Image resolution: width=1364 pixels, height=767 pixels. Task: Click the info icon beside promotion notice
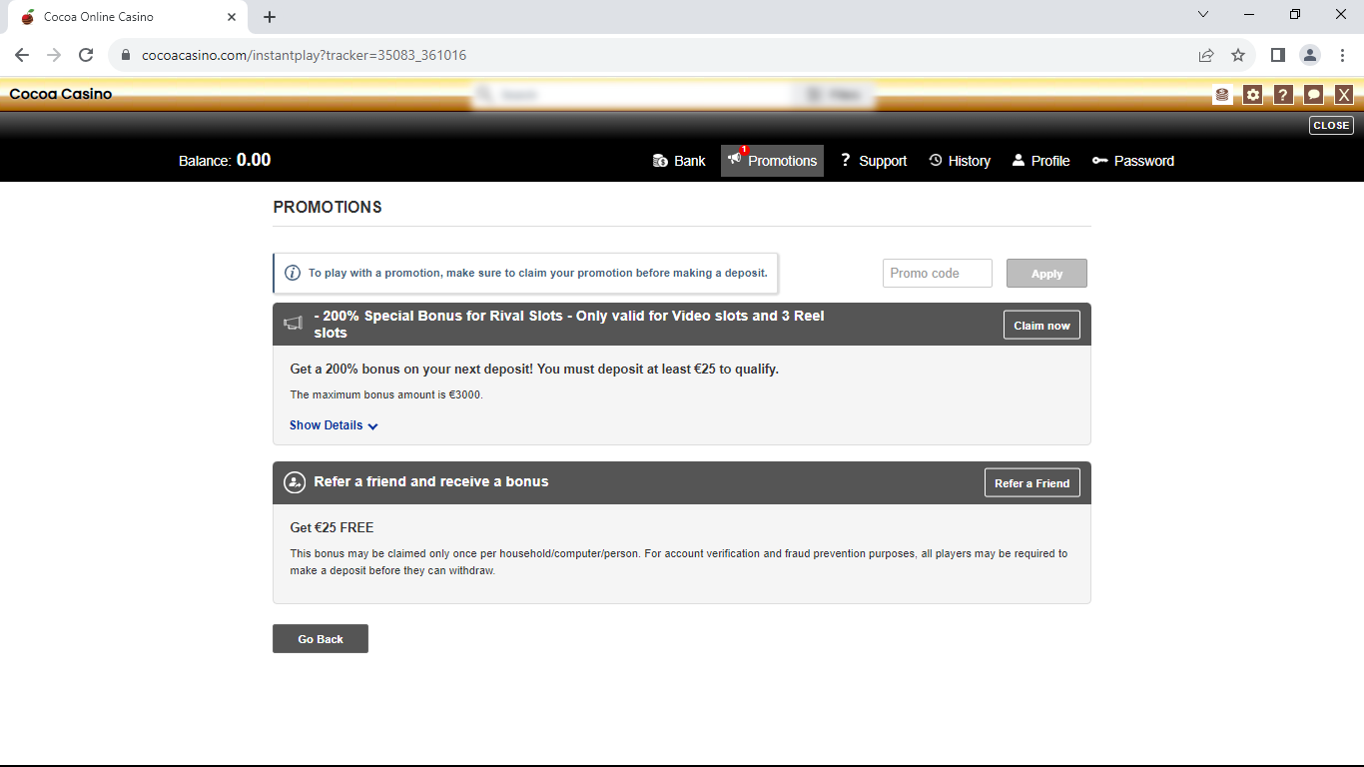tap(293, 273)
